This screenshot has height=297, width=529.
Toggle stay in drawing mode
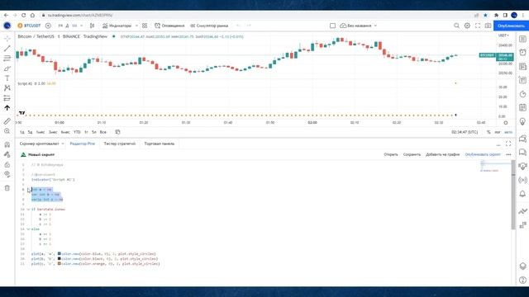coord(7,154)
